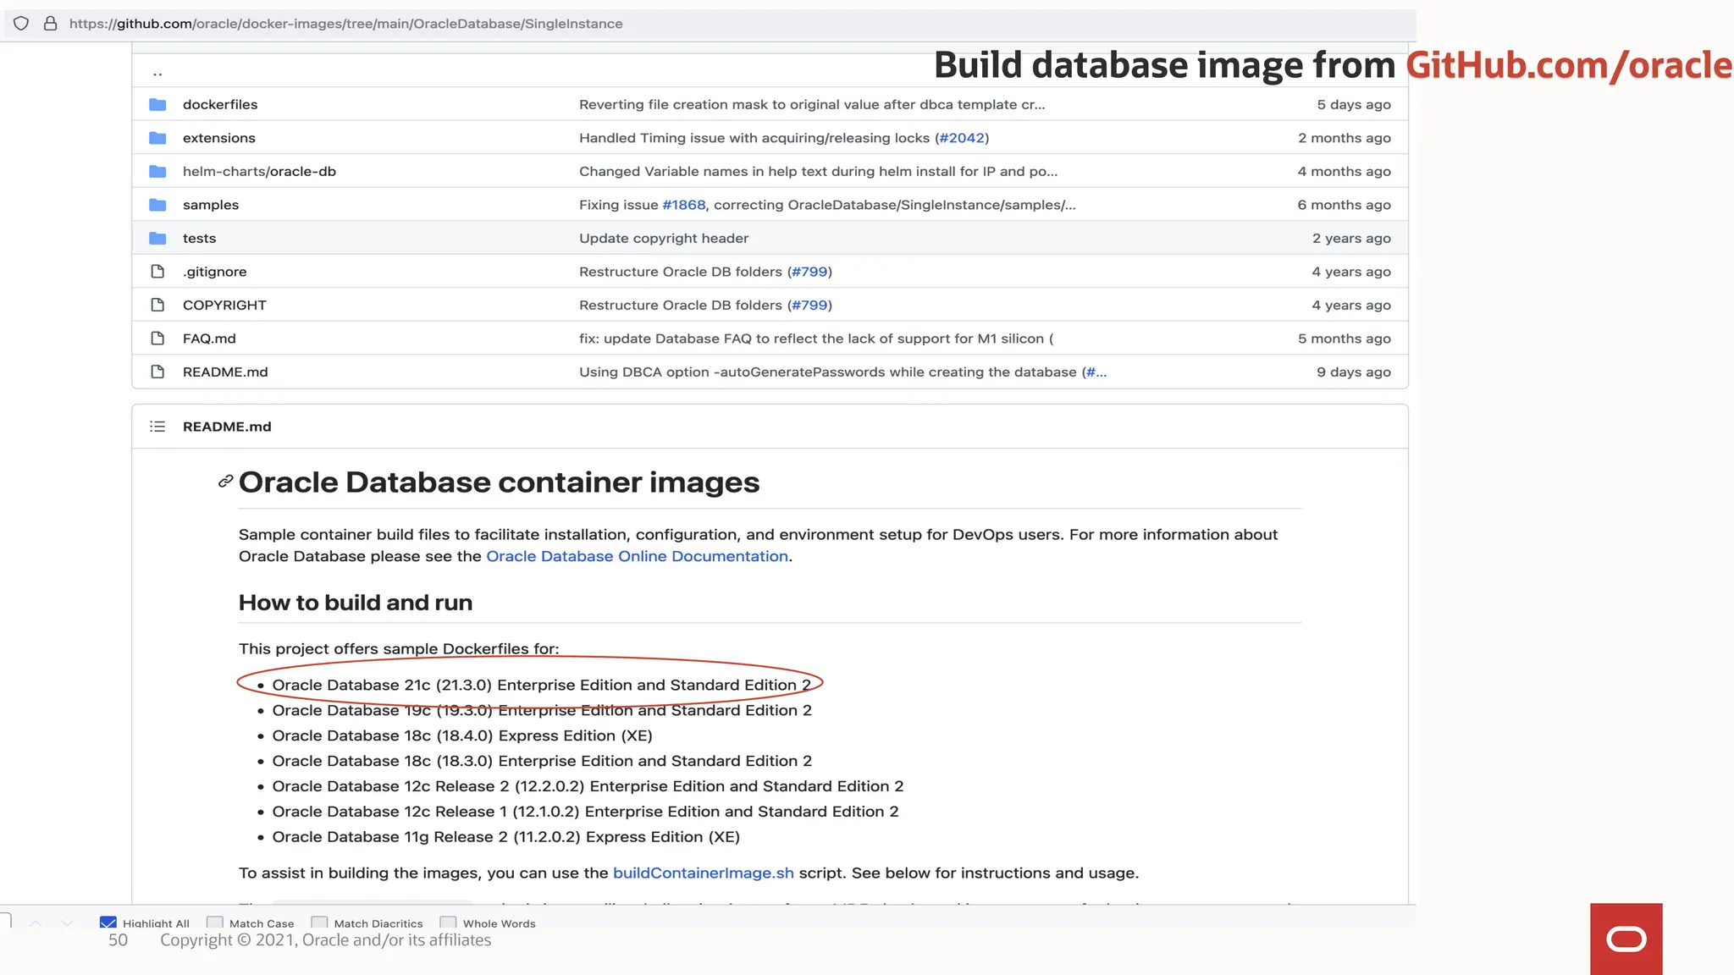Click the COPYRIGHT file icon
Image resolution: width=1734 pixels, height=975 pixels.
157,305
